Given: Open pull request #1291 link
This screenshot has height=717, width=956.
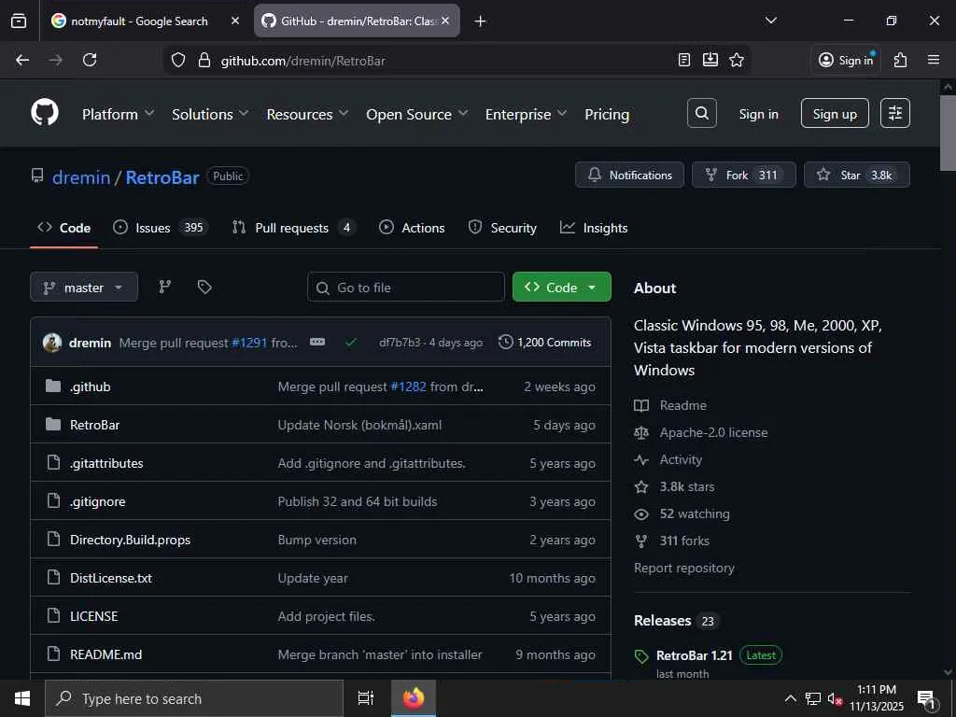Looking at the screenshot, I should pos(249,343).
